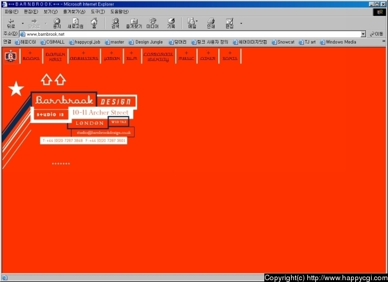Click the left up-arrow house icon
The height and width of the screenshot is (282, 388).
click(46, 79)
